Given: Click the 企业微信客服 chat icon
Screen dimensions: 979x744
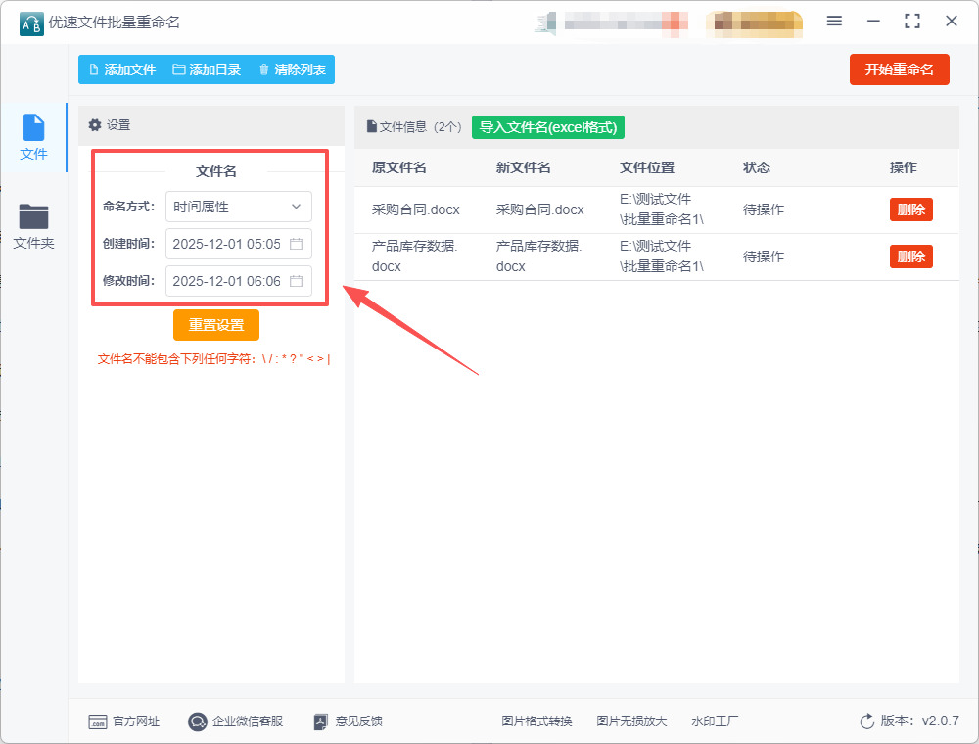Looking at the screenshot, I should pyautogui.click(x=198, y=722).
